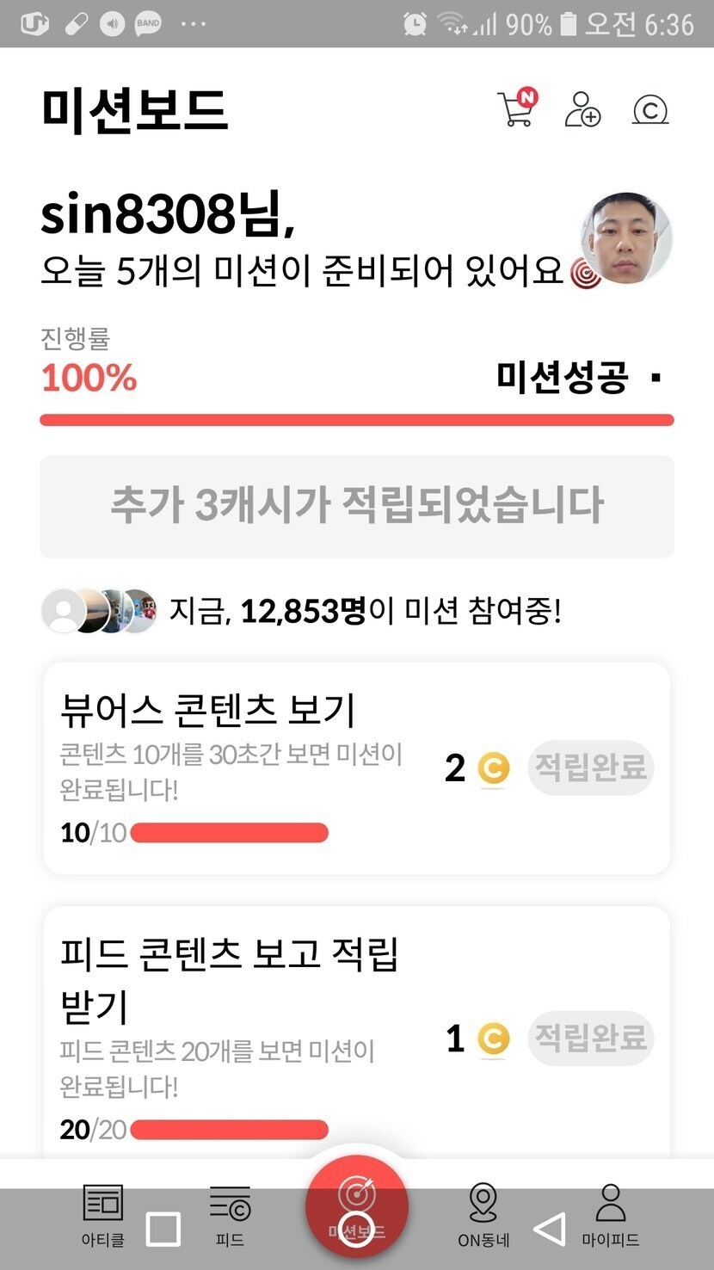This screenshot has height=1270, width=714.
Task: Tap 적립완료 button for 피드 콘텐츠 mission
Action: 590,1038
